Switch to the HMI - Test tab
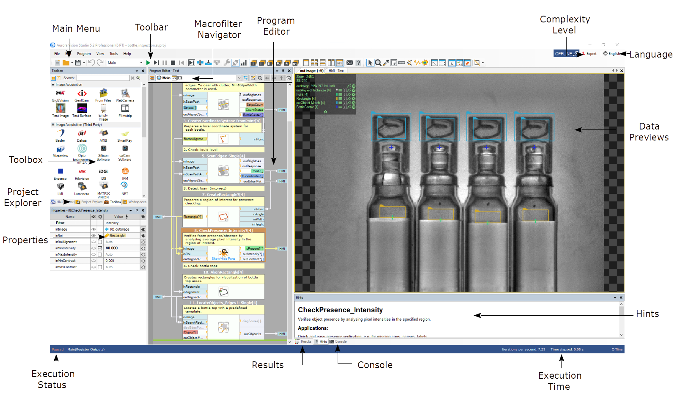677x402 pixels. (x=336, y=71)
